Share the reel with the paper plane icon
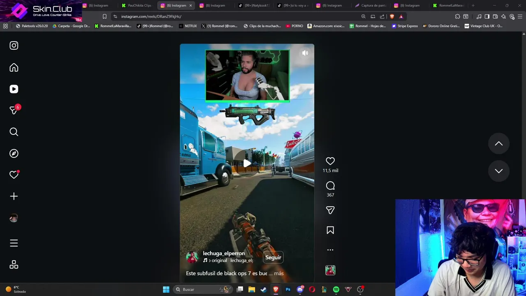Viewport: 526px width, 296px height. click(330, 210)
